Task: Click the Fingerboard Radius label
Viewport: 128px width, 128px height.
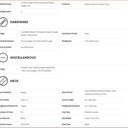Action: click(x=71, y=106)
